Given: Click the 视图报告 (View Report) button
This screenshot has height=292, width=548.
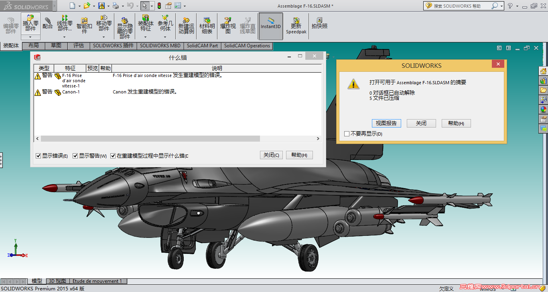Looking at the screenshot, I should (386, 123).
